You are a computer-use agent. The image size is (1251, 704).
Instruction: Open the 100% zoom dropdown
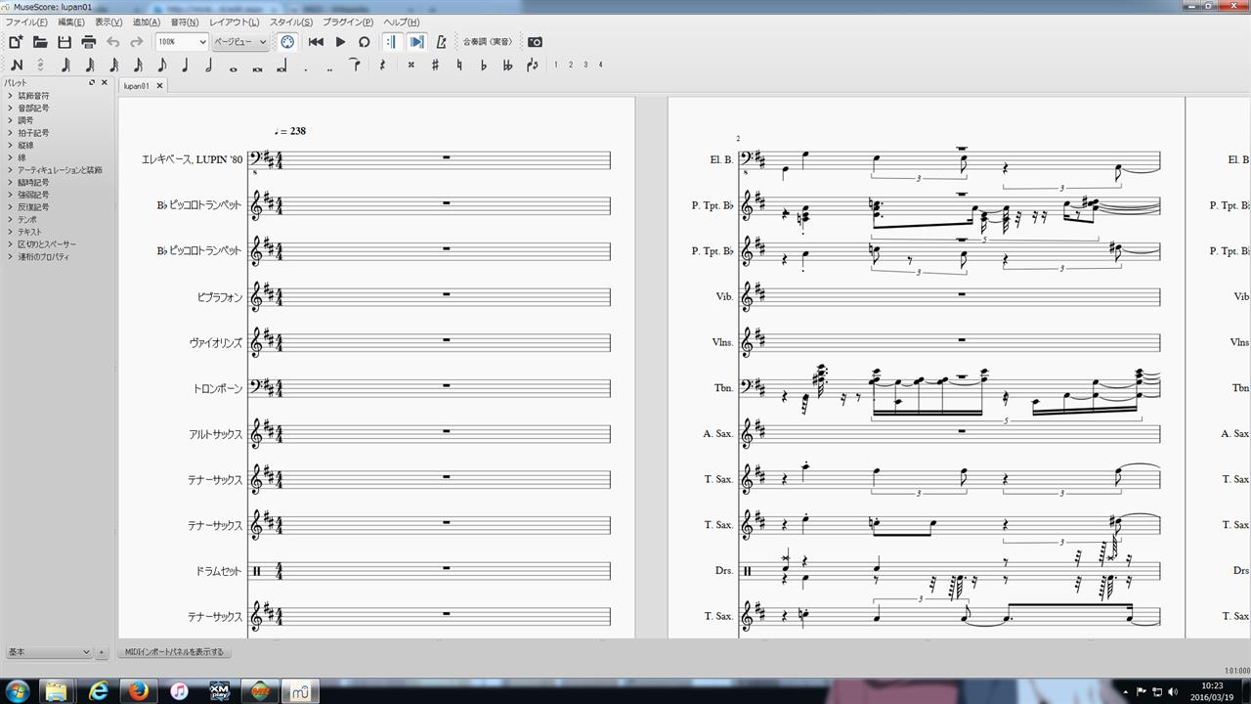point(182,42)
